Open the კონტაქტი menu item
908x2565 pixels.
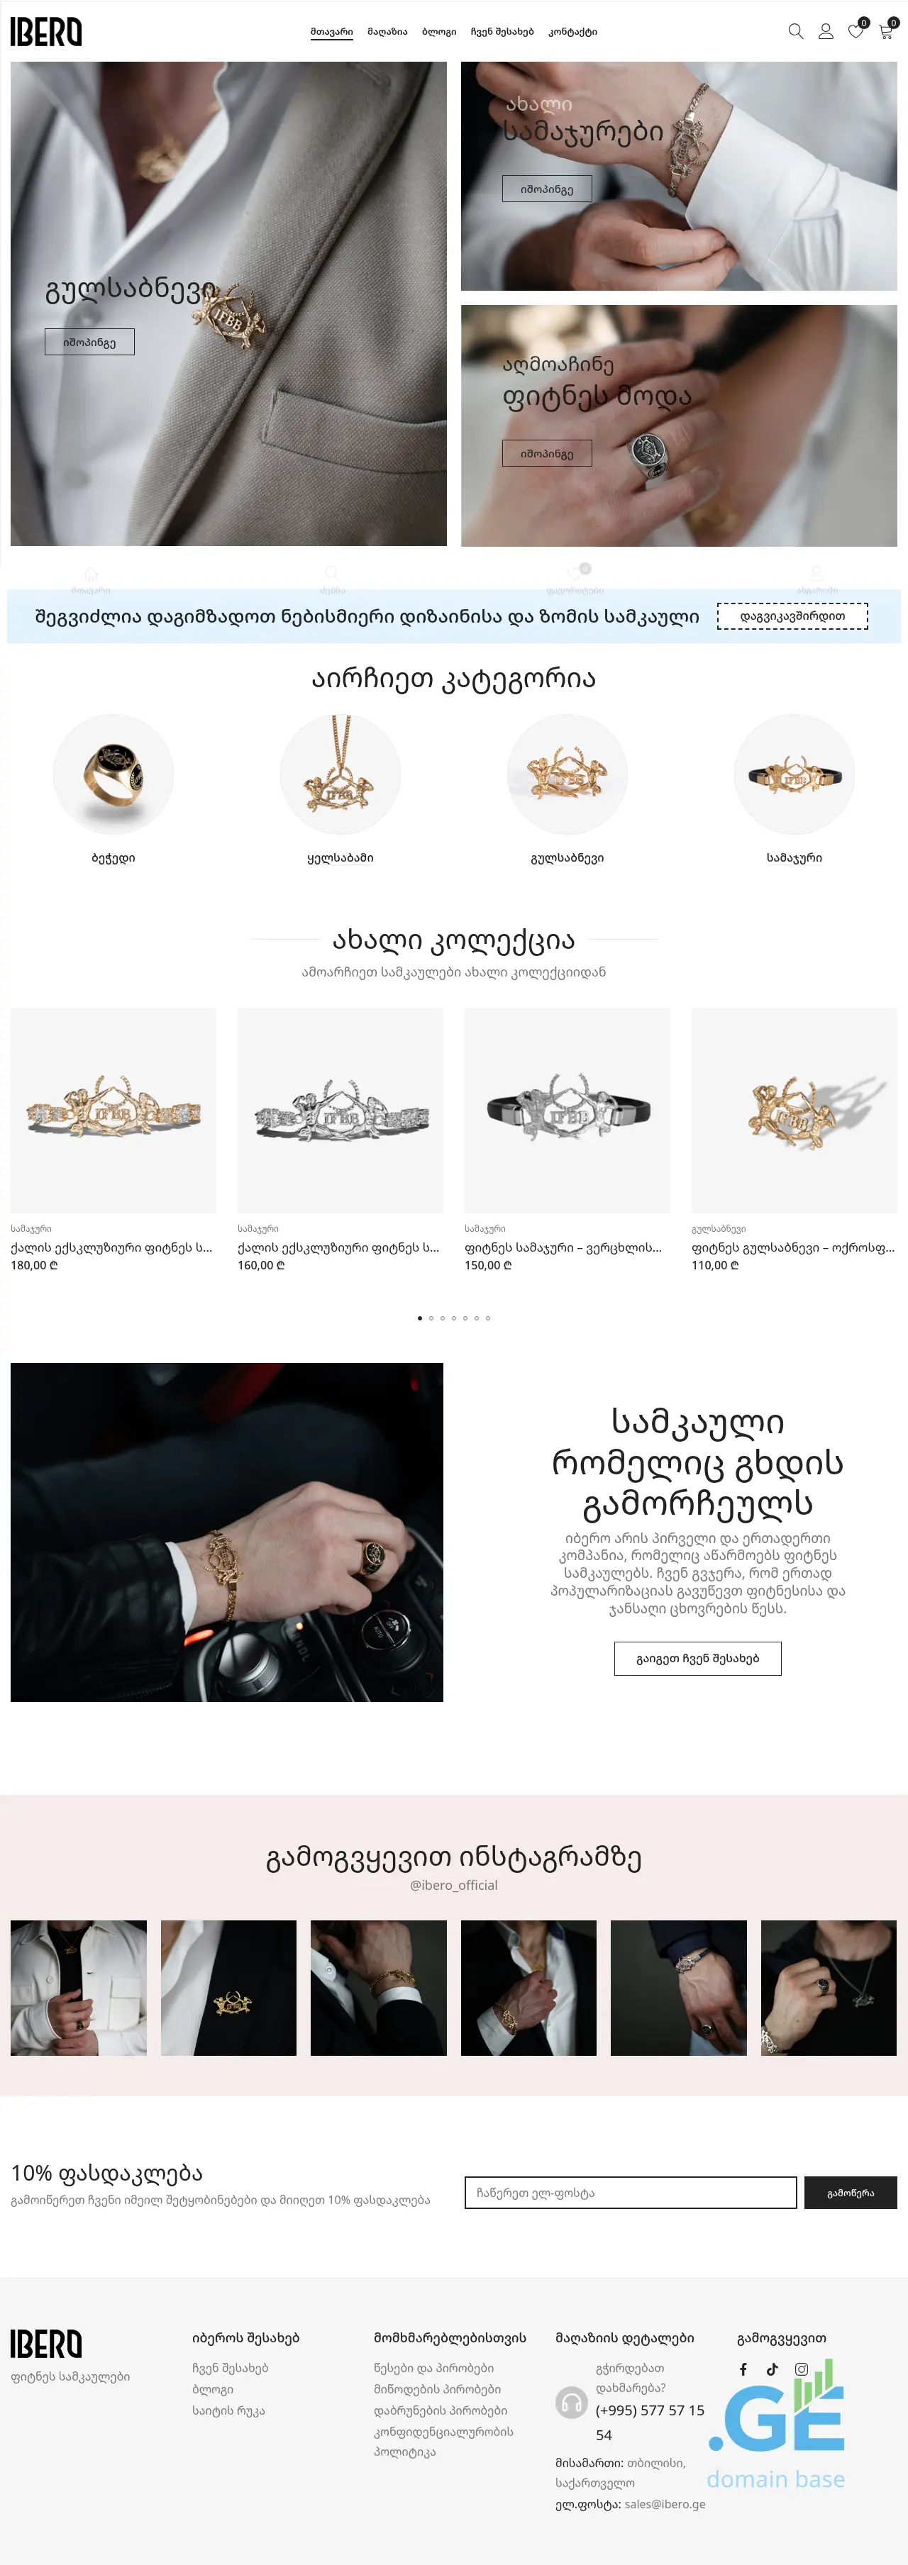(572, 32)
